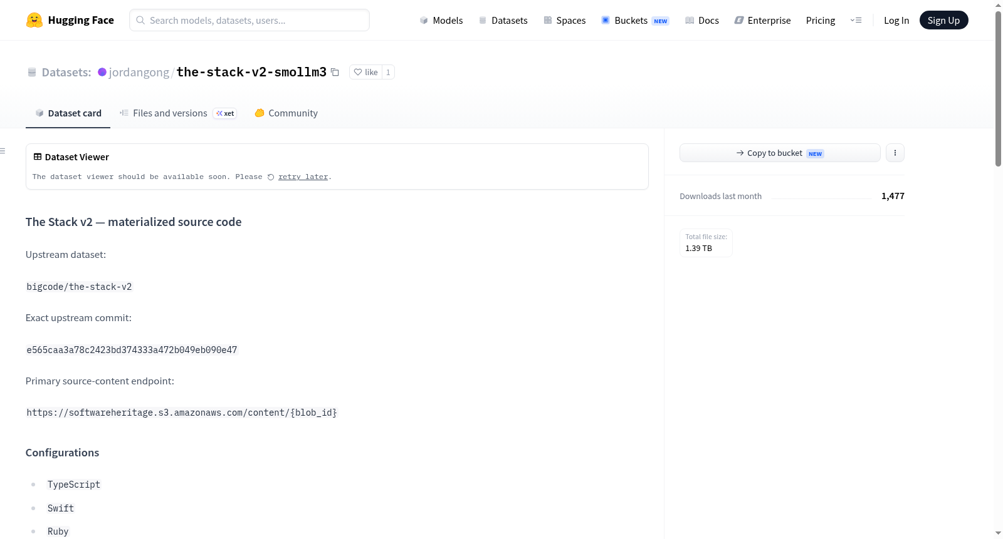The image size is (1003, 539).
Task: Click the Datasets nav icon
Action: (483, 20)
